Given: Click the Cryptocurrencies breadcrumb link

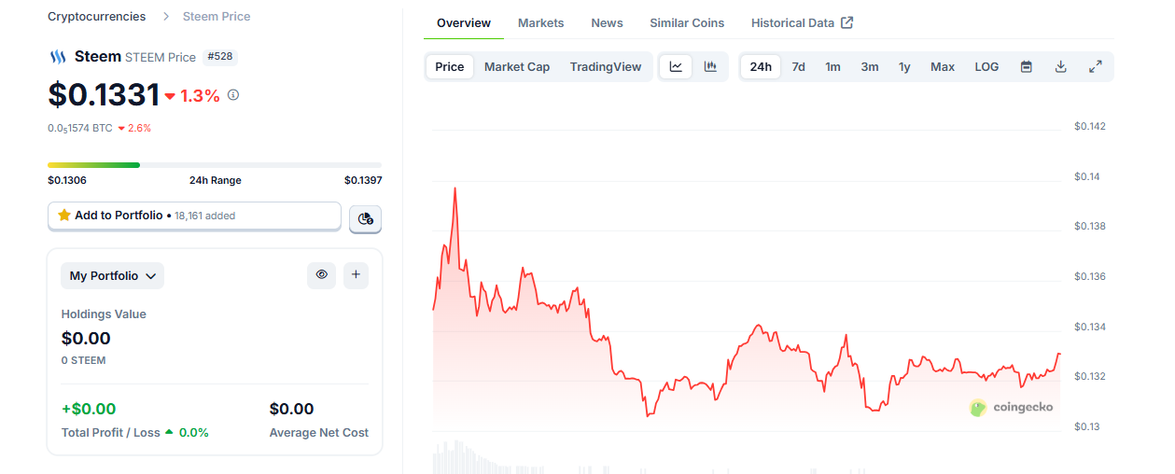Looking at the screenshot, I should click(97, 17).
